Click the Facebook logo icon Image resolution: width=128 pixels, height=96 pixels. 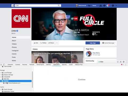13,6
